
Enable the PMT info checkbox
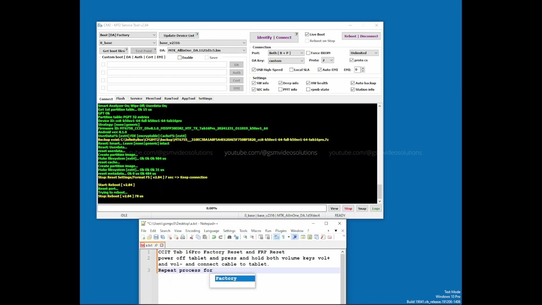(x=280, y=89)
